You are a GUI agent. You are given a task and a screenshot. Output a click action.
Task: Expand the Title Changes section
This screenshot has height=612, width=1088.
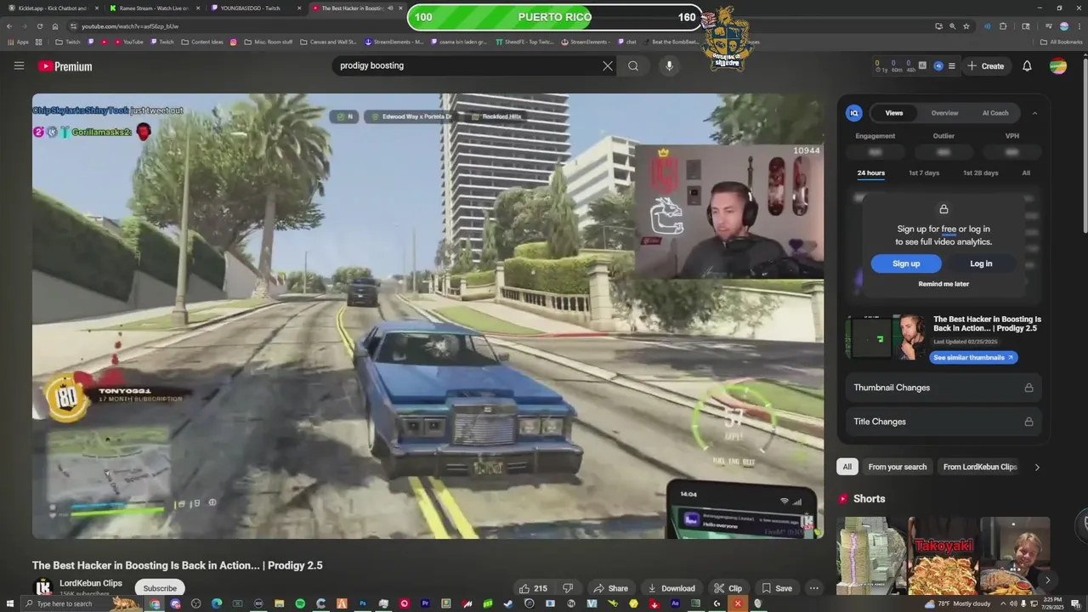point(943,422)
